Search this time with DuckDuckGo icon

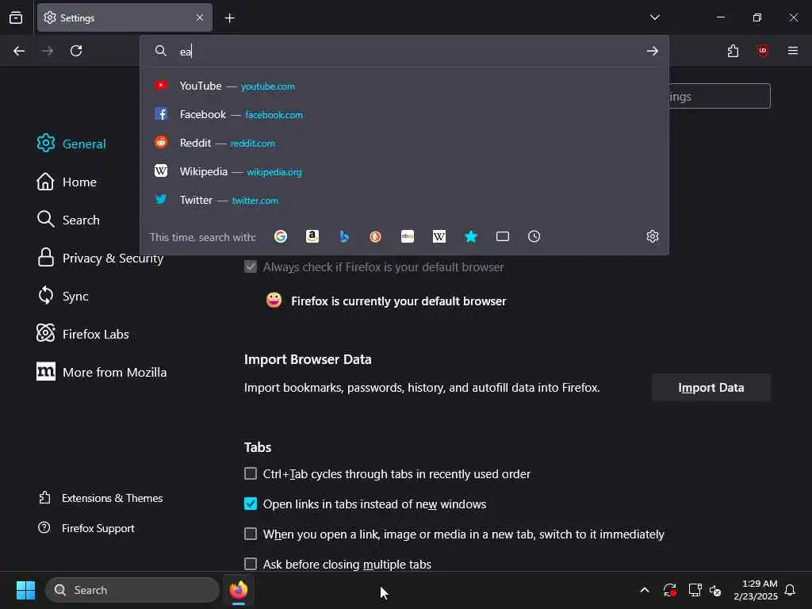(x=375, y=236)
